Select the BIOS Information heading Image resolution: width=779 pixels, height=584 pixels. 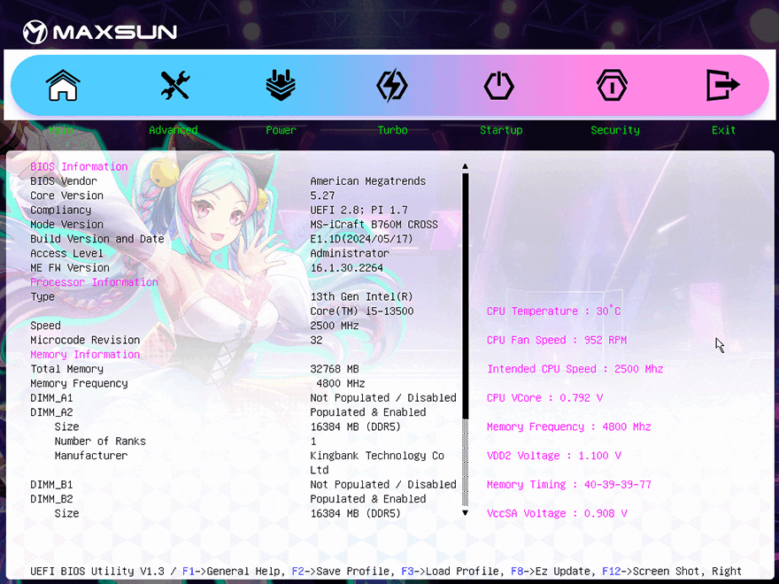click(79, 167)
